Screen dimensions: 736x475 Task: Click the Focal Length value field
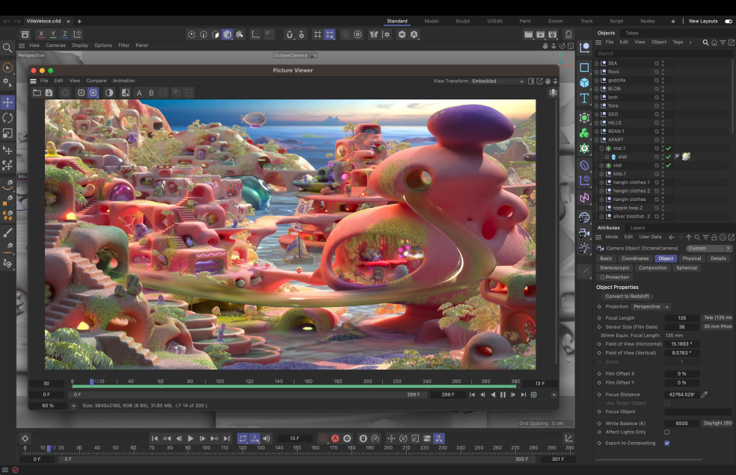[x=681, y=317]
